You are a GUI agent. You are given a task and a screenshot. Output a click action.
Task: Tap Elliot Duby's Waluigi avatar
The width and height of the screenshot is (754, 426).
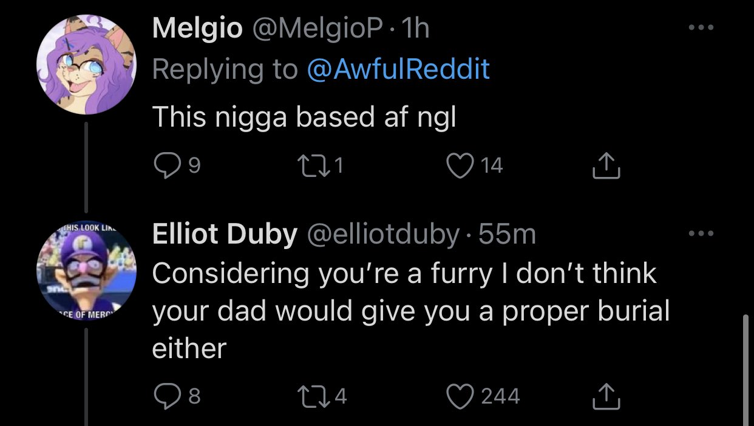(85, 270)
